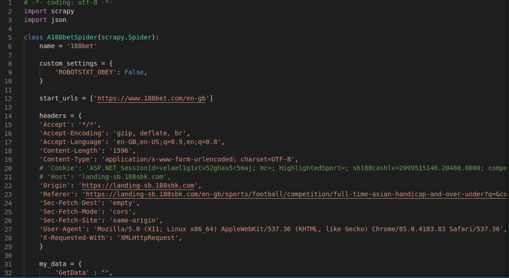Image resolution: width=509 pixels, height=278 pixels.
Task: Open the https://www.188bet.com/en-gb link in start_urls
Action: [x=151, y=98]
